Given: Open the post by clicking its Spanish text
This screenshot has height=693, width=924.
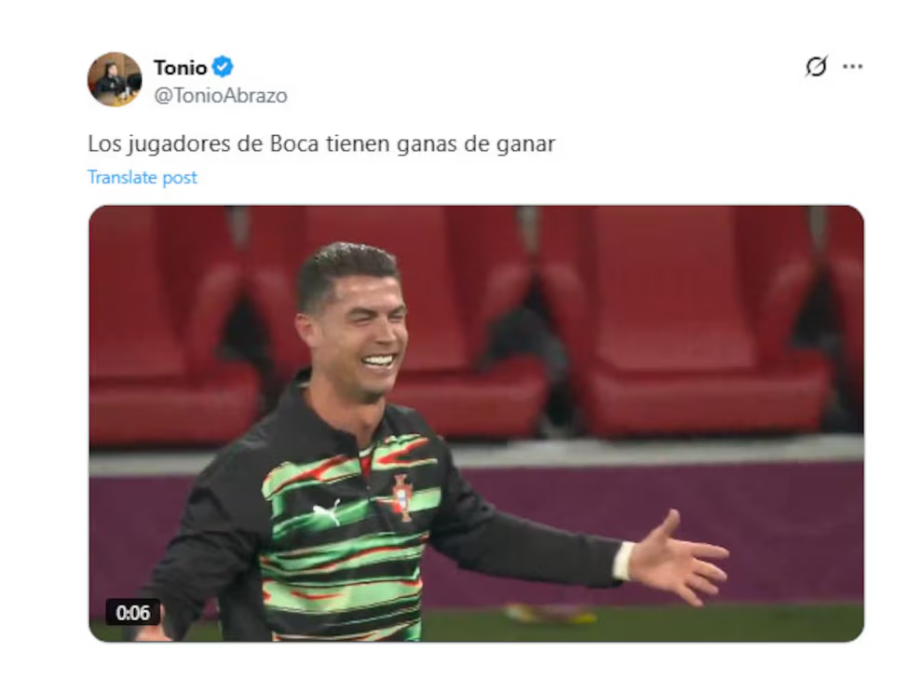Looking at the screenshot, I should tap(321, 144).
